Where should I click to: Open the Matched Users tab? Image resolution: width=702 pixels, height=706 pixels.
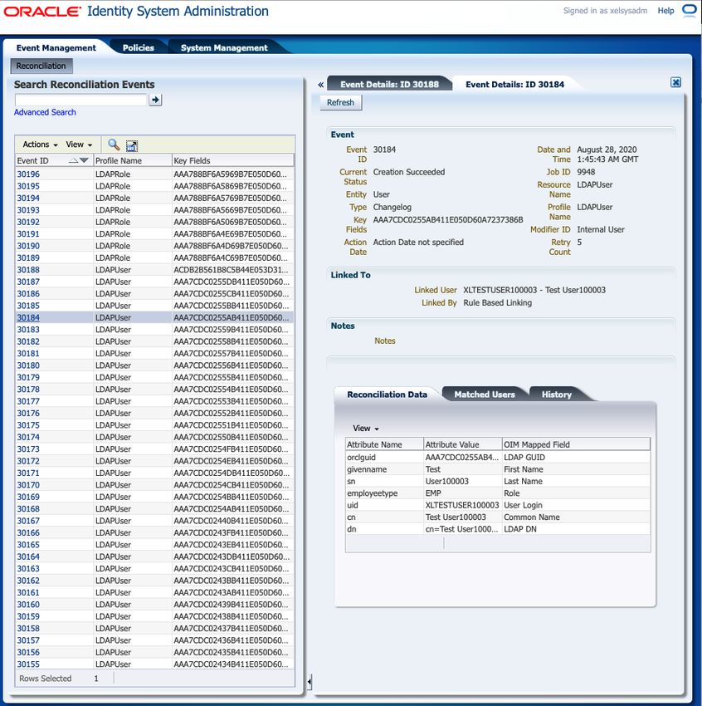[485, 395]
